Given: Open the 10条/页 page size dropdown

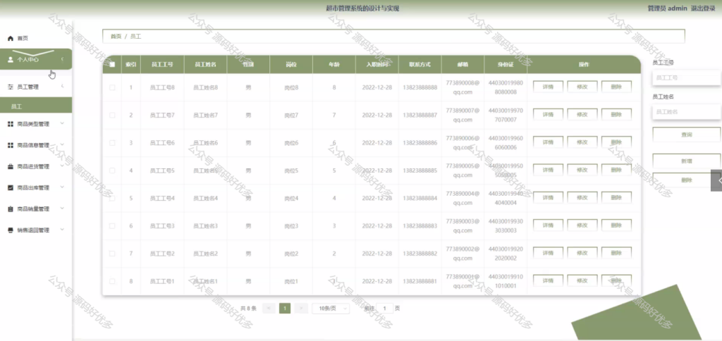Looking at the screenshot, I should tap(331, 309).
